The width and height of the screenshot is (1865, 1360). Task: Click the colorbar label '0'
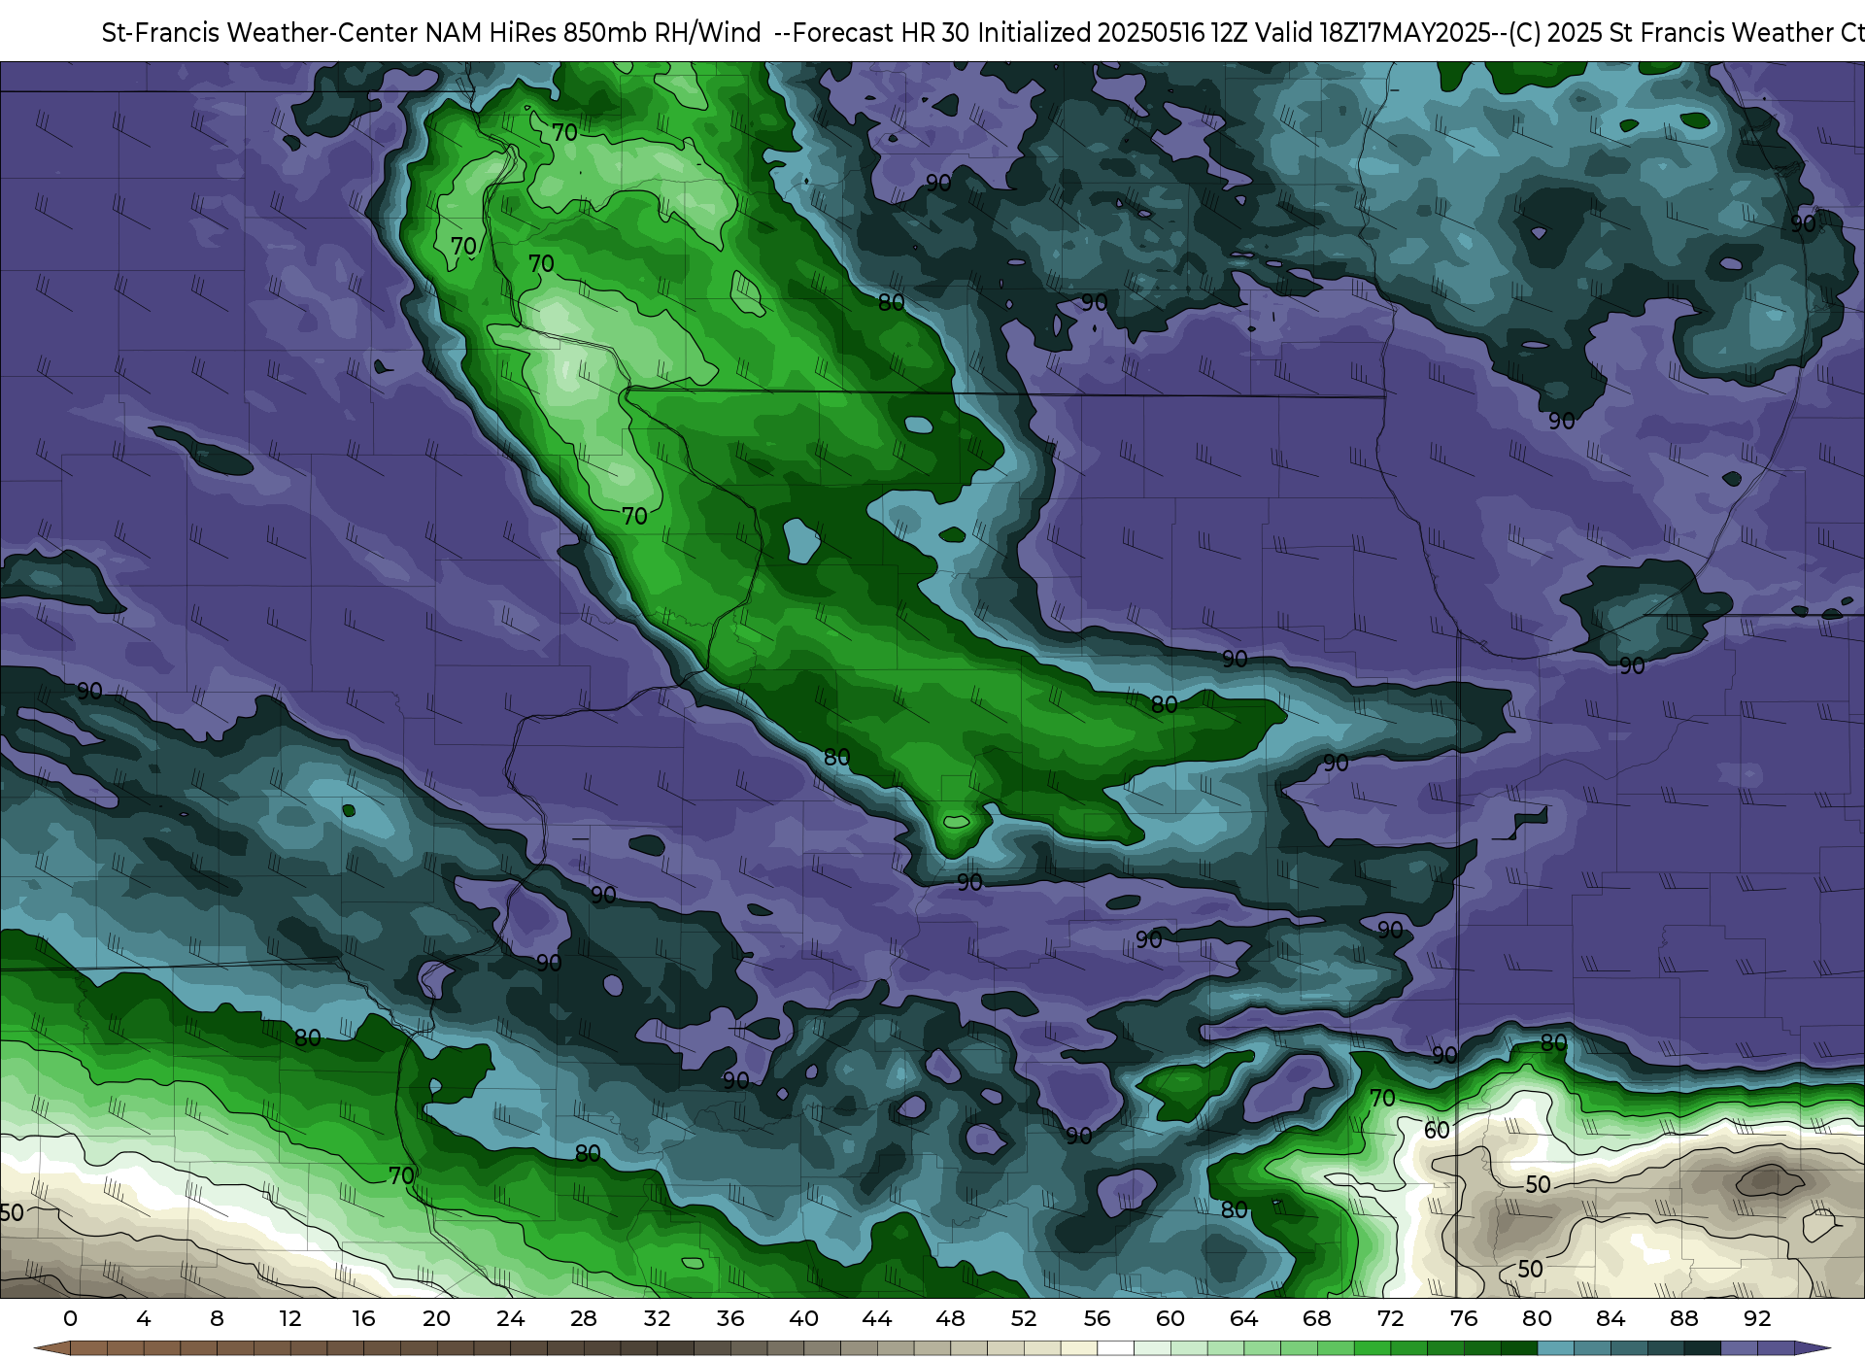70,1318
